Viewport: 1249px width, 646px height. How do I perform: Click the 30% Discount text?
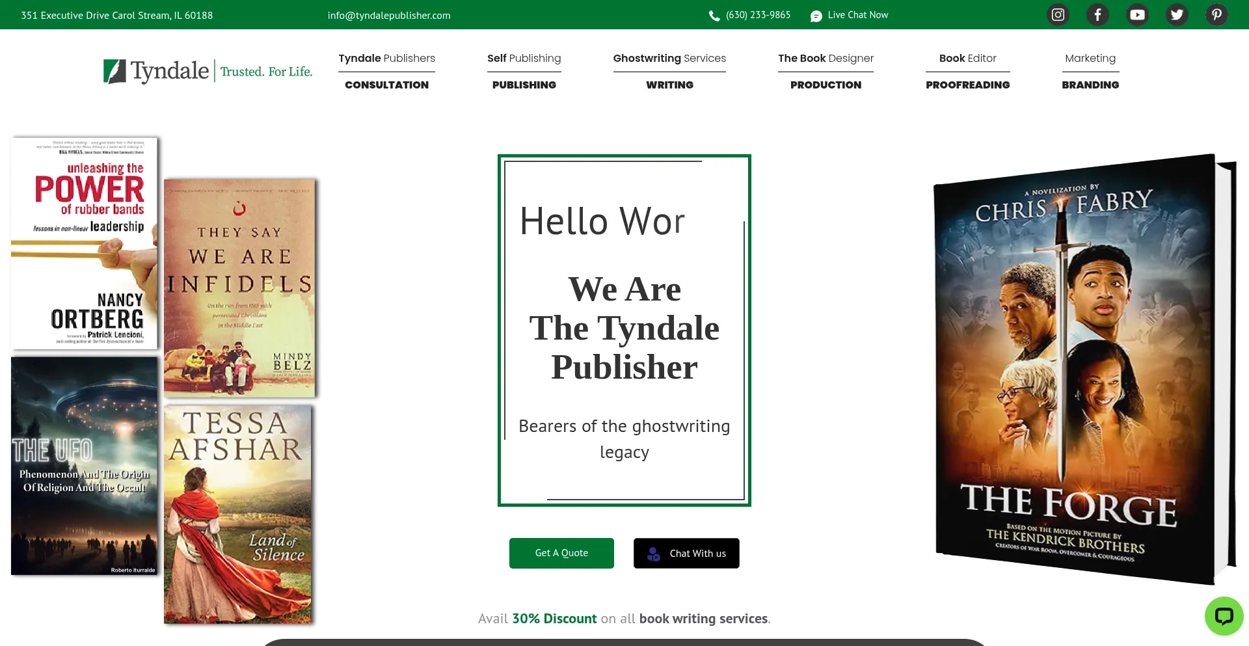554,619
